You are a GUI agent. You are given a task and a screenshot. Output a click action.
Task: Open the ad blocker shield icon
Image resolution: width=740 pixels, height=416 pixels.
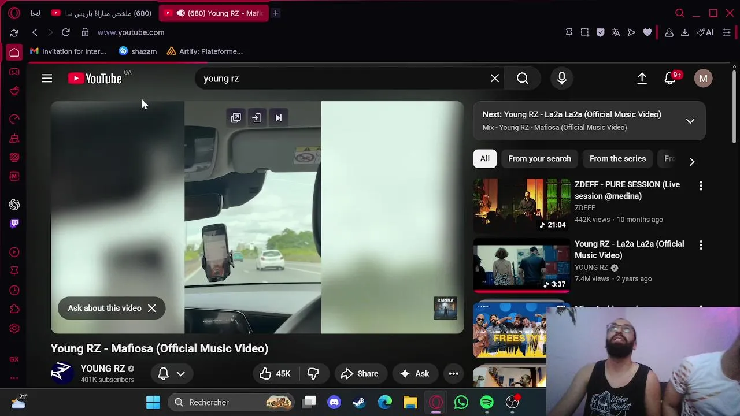pos(600,32)
